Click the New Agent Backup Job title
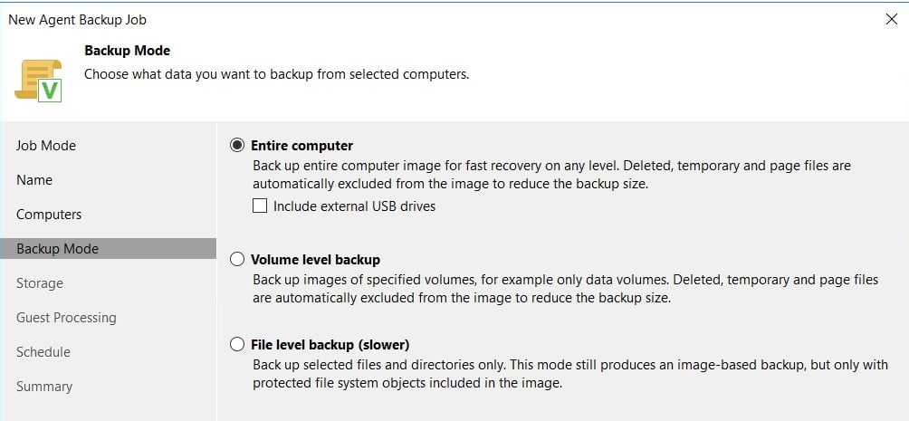 (77, 20)
